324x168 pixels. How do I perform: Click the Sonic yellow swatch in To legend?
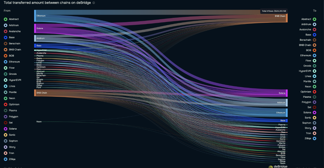tap(315, 118)
